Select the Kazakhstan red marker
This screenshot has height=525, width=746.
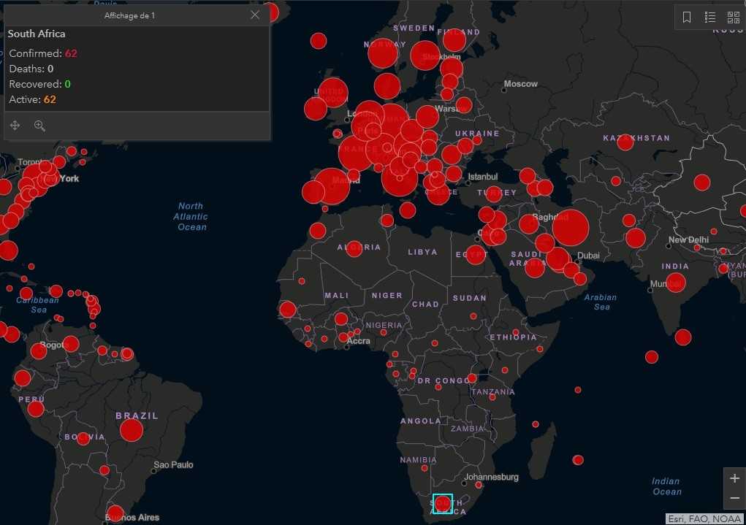tap(625, 142)
